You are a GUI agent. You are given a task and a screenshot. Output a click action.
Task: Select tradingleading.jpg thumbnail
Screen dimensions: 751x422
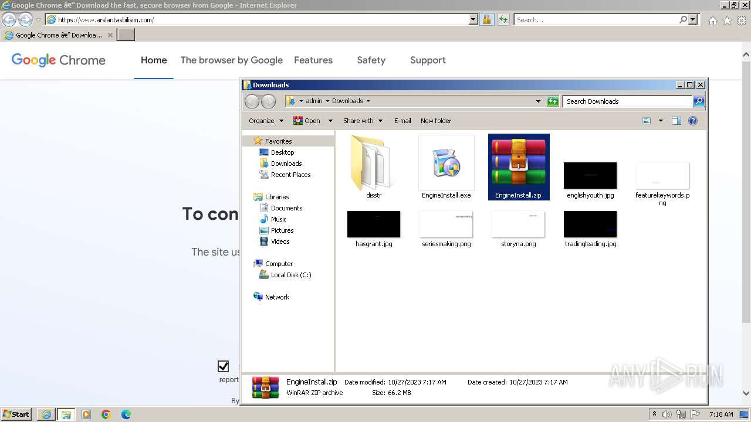point(590,224)
